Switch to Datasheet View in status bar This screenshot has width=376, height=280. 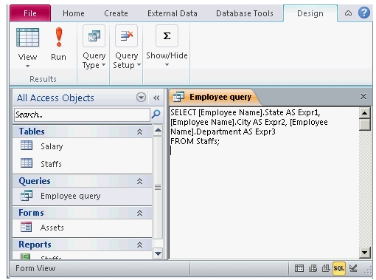(x=299, y=268)
